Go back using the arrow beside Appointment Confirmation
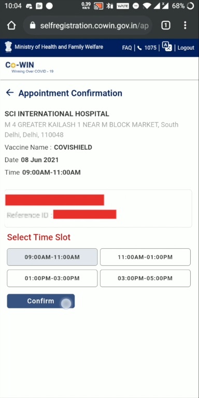The image size is (199, 398). point(10,93)
